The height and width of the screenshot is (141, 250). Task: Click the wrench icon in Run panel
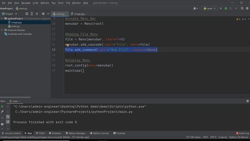pos(2,112)
